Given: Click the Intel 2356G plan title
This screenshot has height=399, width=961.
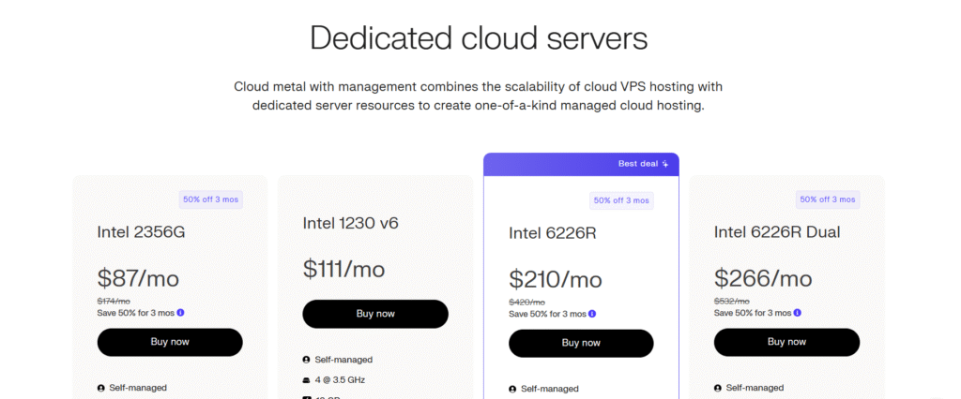Looking at the screenshot, I should (141, 232).
